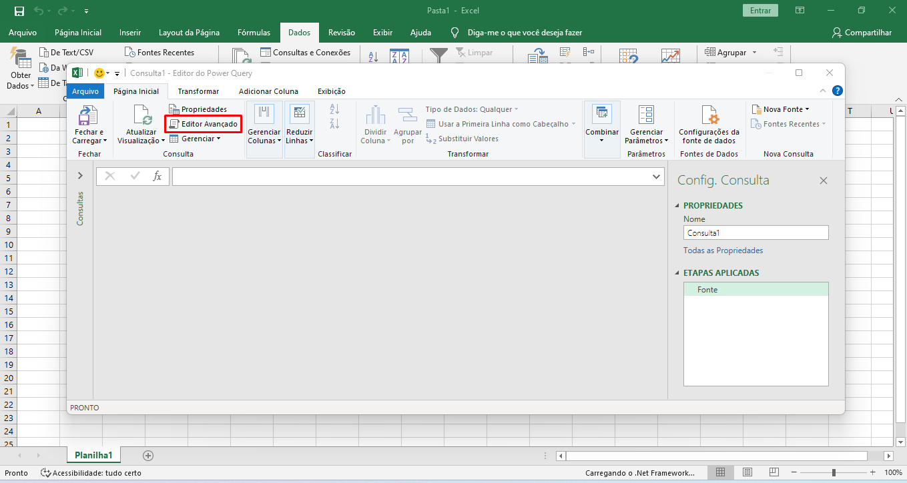Click the Excel zoom slider

[x=833, y=472]
